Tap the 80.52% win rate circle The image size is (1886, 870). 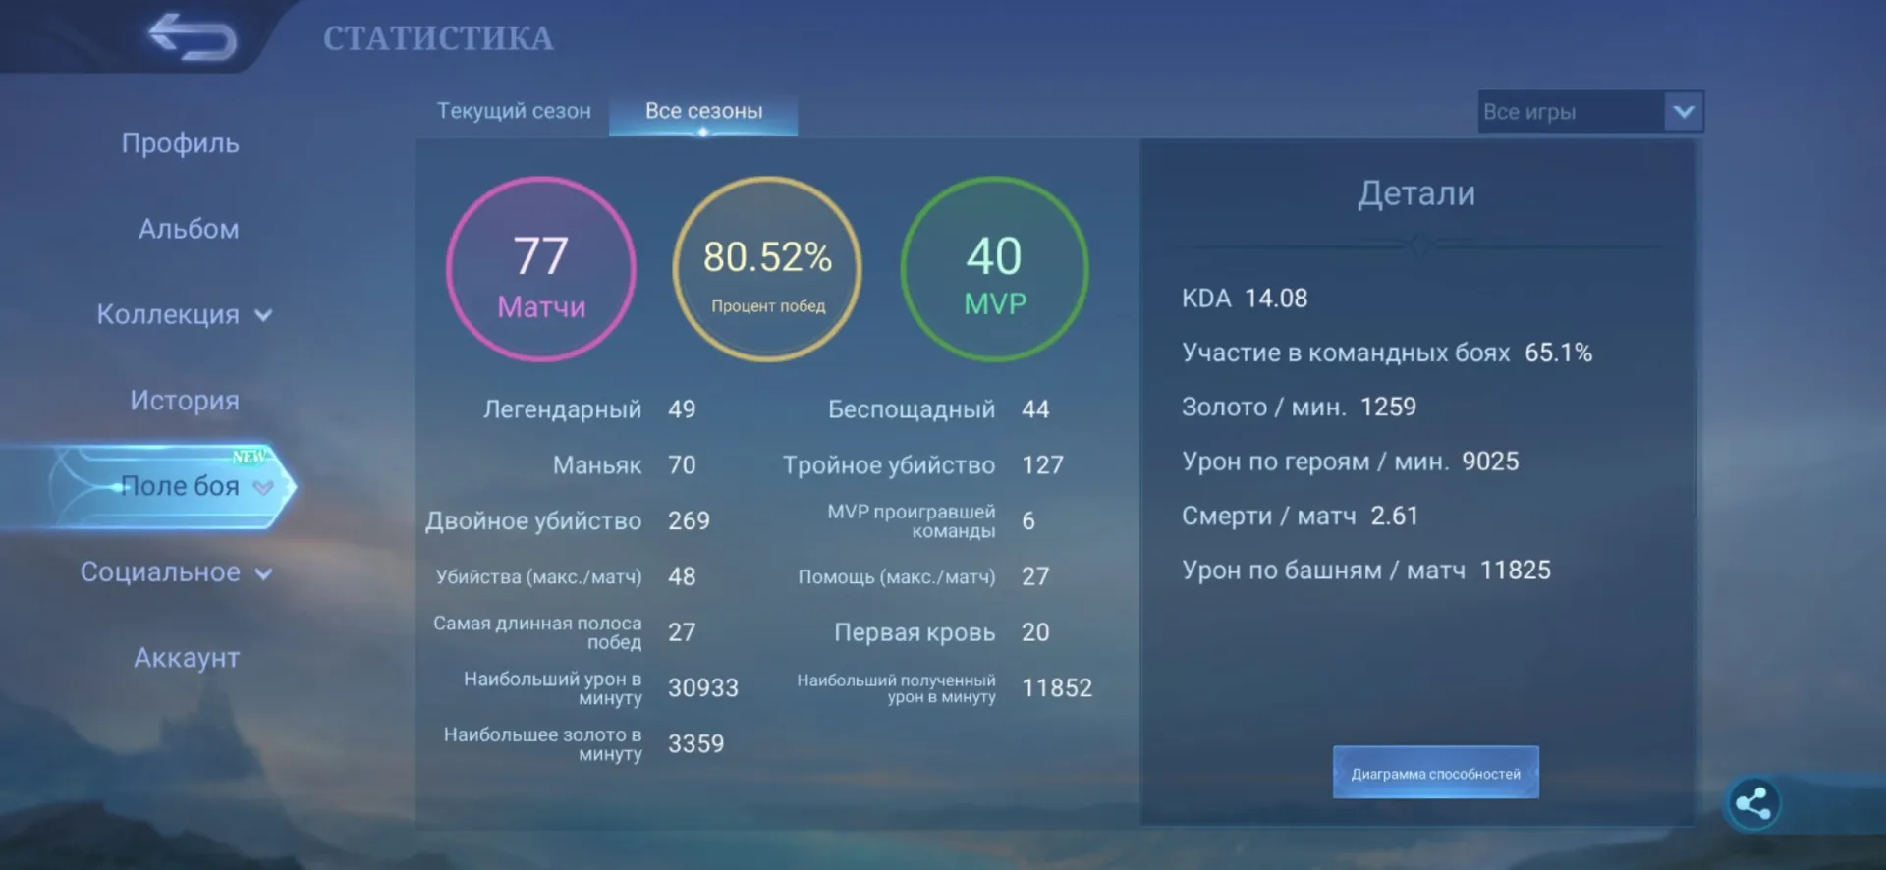pos(767,269)
